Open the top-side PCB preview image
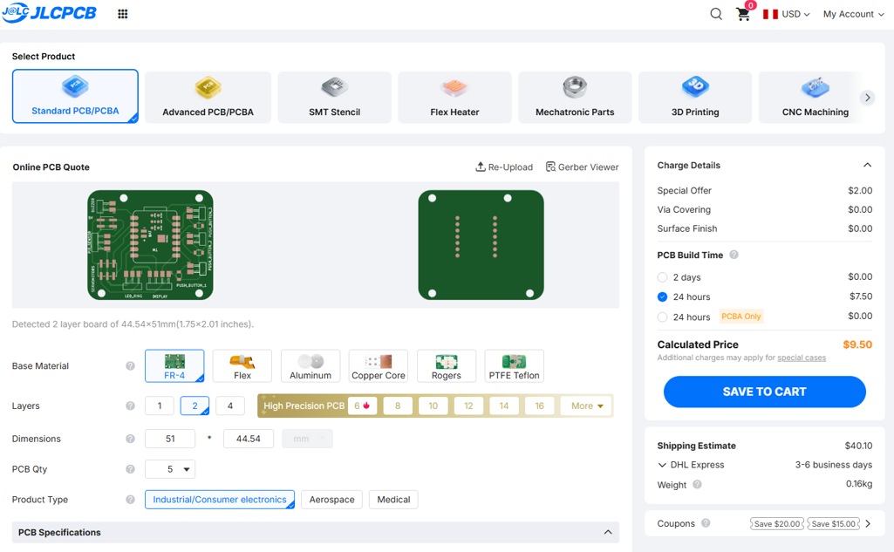 151,245
